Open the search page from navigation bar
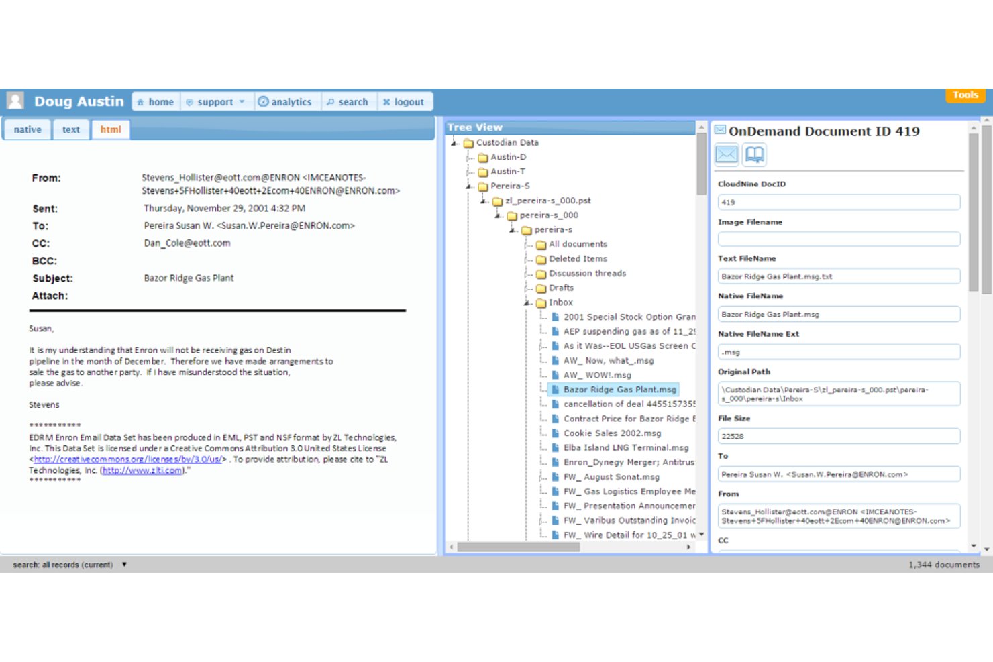The width and height of the screenshot is (993, 662). 348,102
